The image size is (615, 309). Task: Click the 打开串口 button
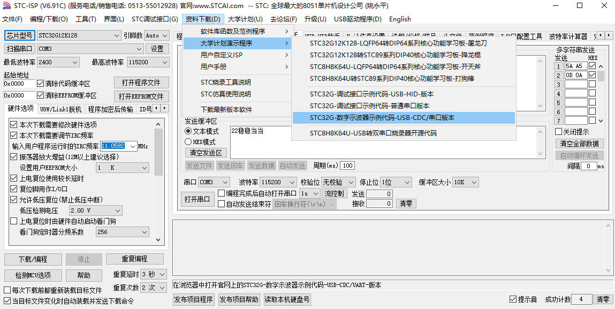(x=198, y=199)
